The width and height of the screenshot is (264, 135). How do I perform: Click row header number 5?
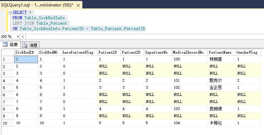pos(8,88)
